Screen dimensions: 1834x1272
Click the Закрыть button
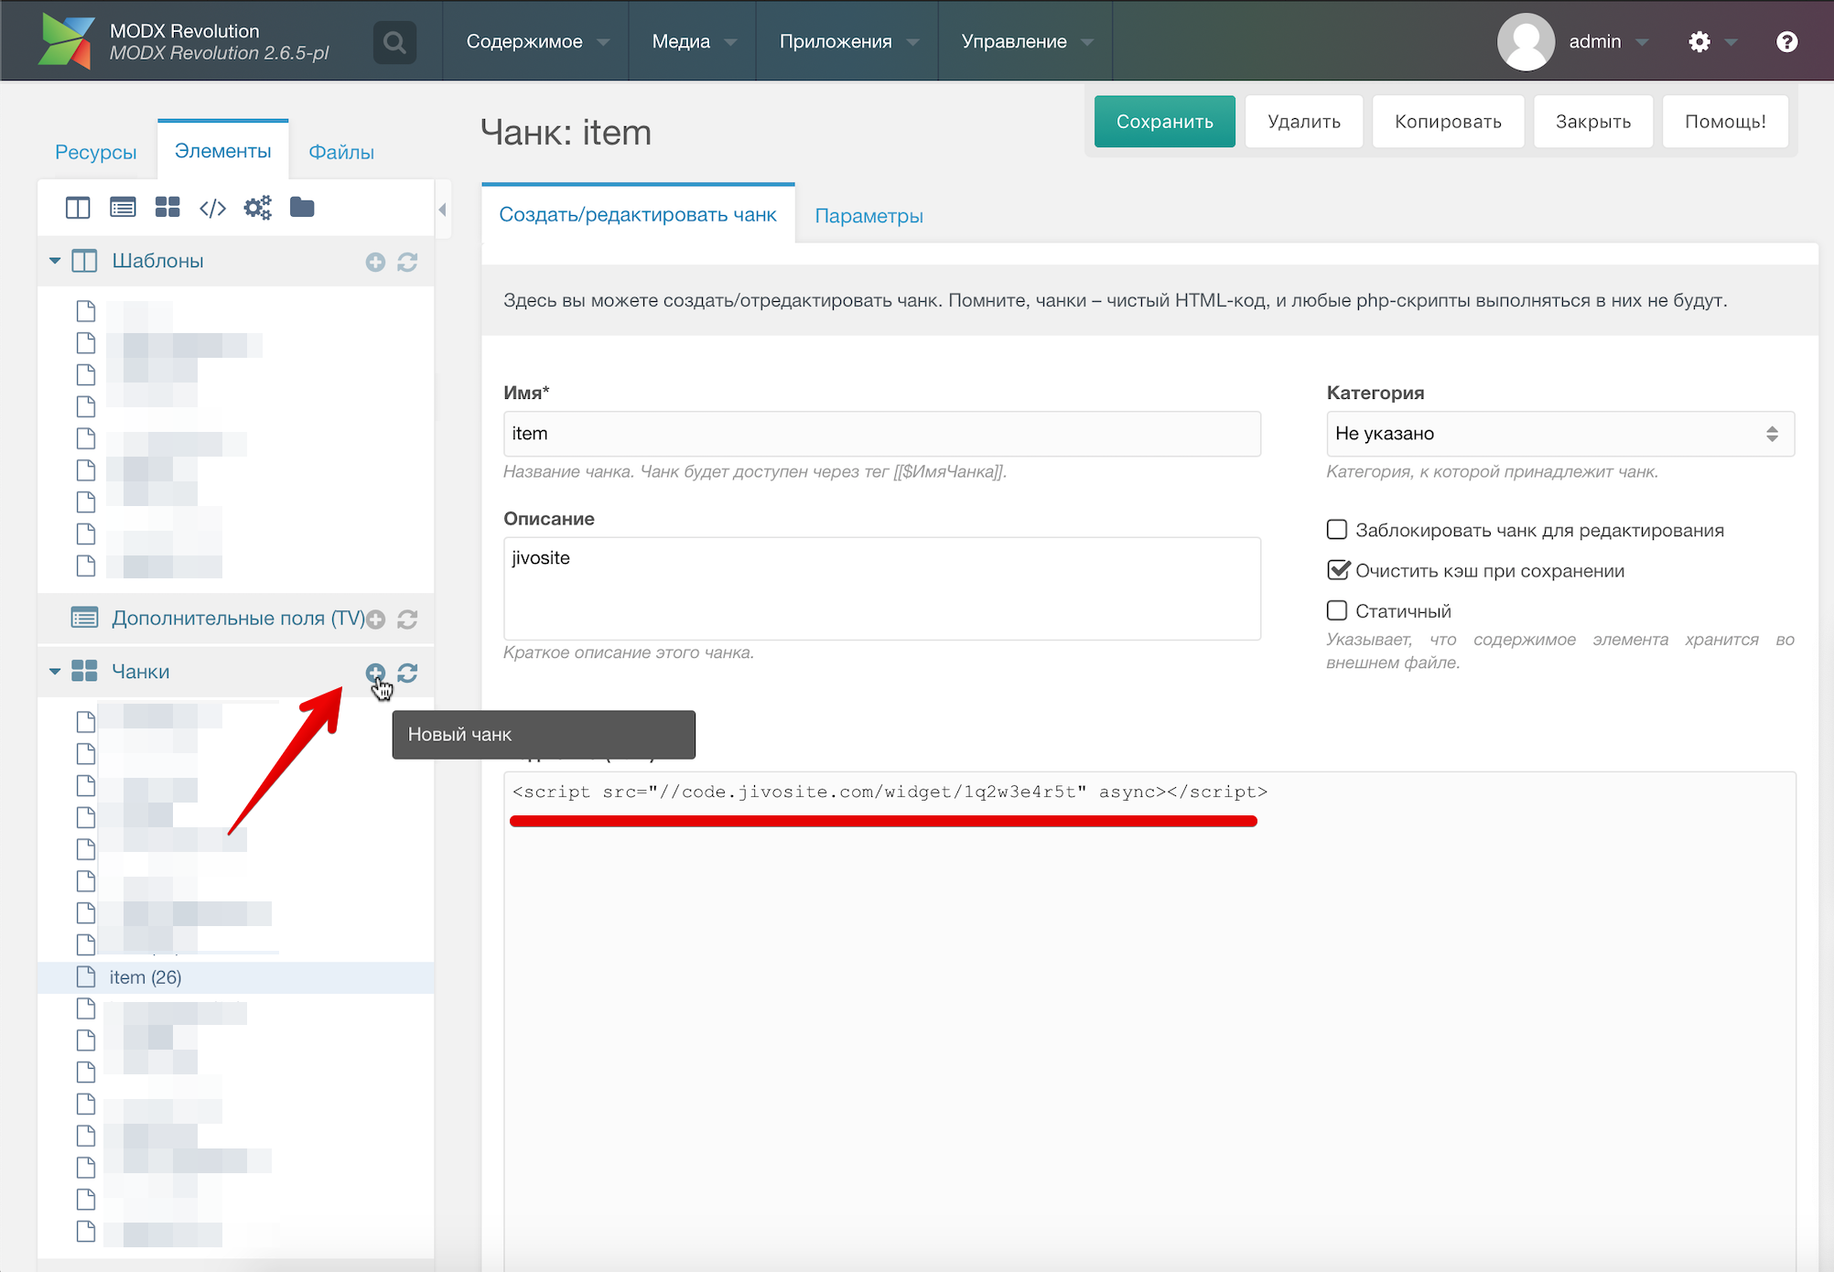click(x=1593, y=122)
